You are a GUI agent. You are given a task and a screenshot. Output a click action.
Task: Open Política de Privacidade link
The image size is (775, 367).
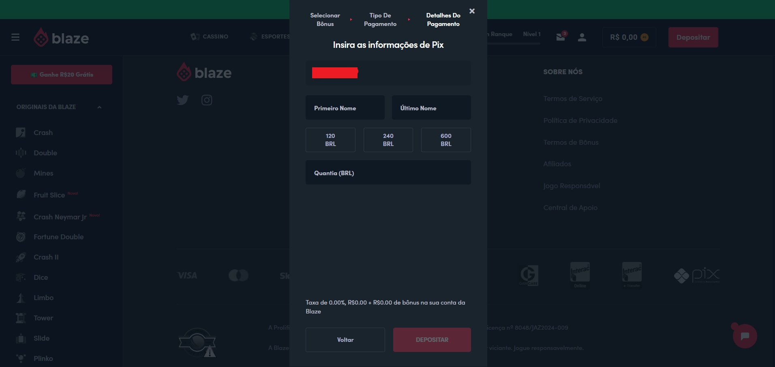580,120
